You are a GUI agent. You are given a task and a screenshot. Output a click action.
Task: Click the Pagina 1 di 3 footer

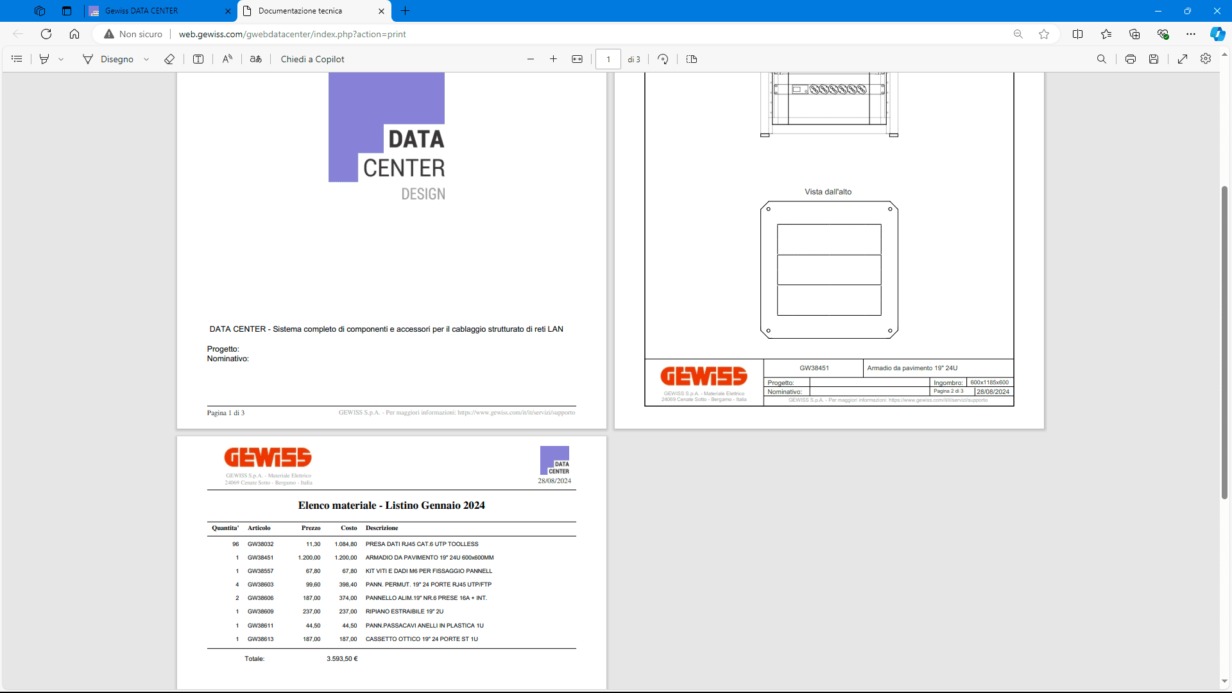[x=226, y=413]
